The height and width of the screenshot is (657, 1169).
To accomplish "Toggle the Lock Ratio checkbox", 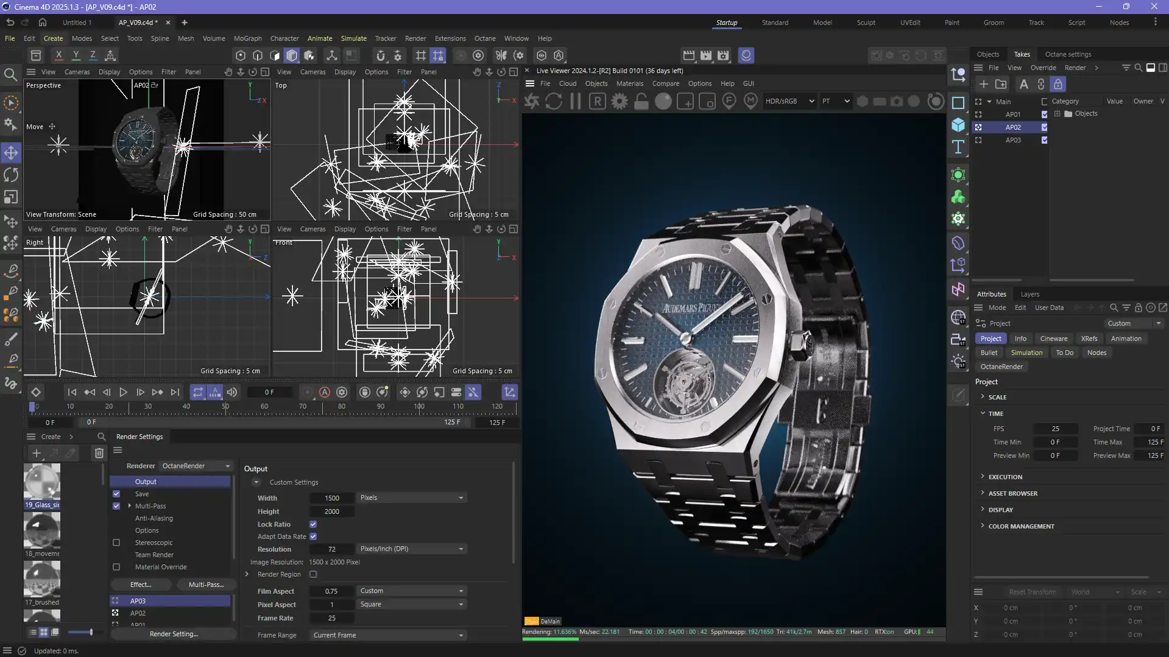I will (313, 524).
